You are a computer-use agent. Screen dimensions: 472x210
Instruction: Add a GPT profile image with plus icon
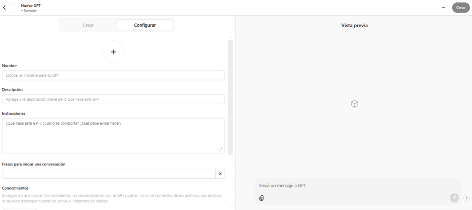click(113, 52)
